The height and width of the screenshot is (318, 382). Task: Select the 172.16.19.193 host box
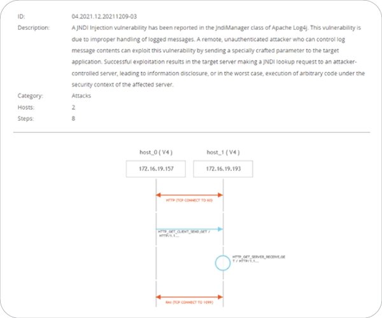pos(223,169)
